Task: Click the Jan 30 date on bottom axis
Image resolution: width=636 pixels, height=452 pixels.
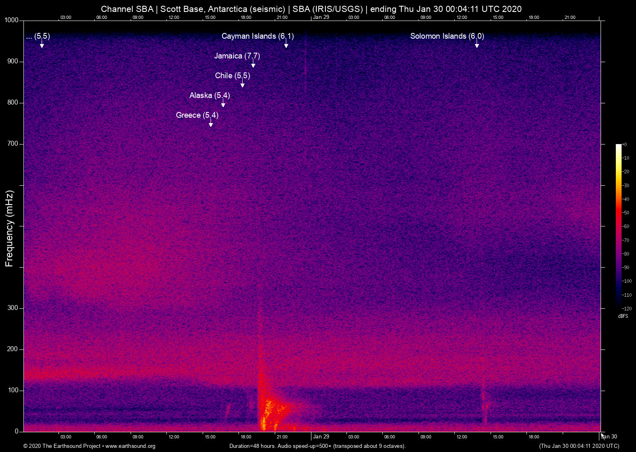Action: (609, 437)
